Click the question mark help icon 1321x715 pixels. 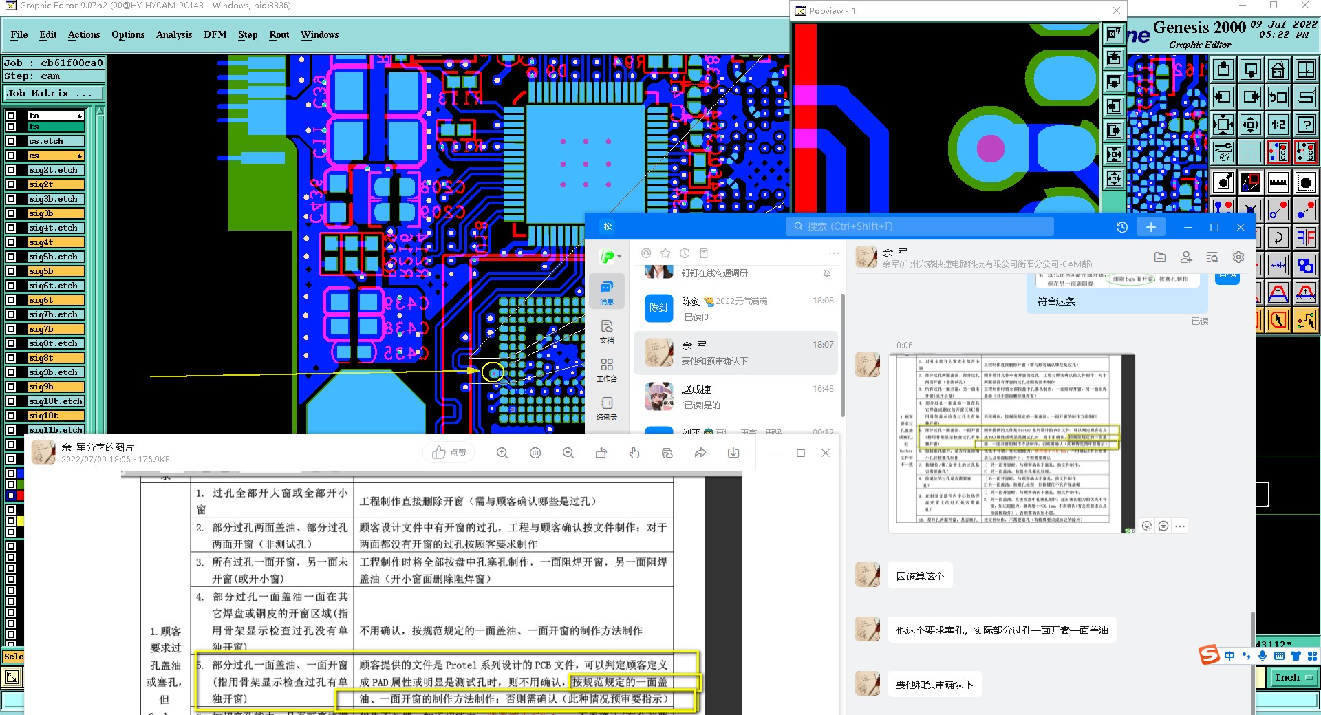[x=1305, y=125]
